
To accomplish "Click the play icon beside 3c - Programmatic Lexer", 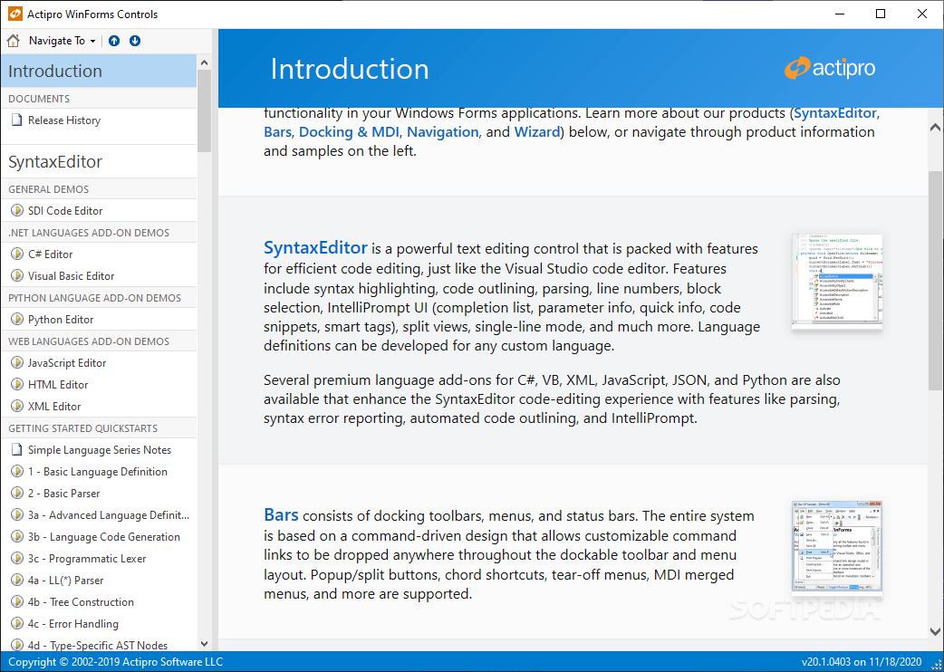I will click(17, 558).
